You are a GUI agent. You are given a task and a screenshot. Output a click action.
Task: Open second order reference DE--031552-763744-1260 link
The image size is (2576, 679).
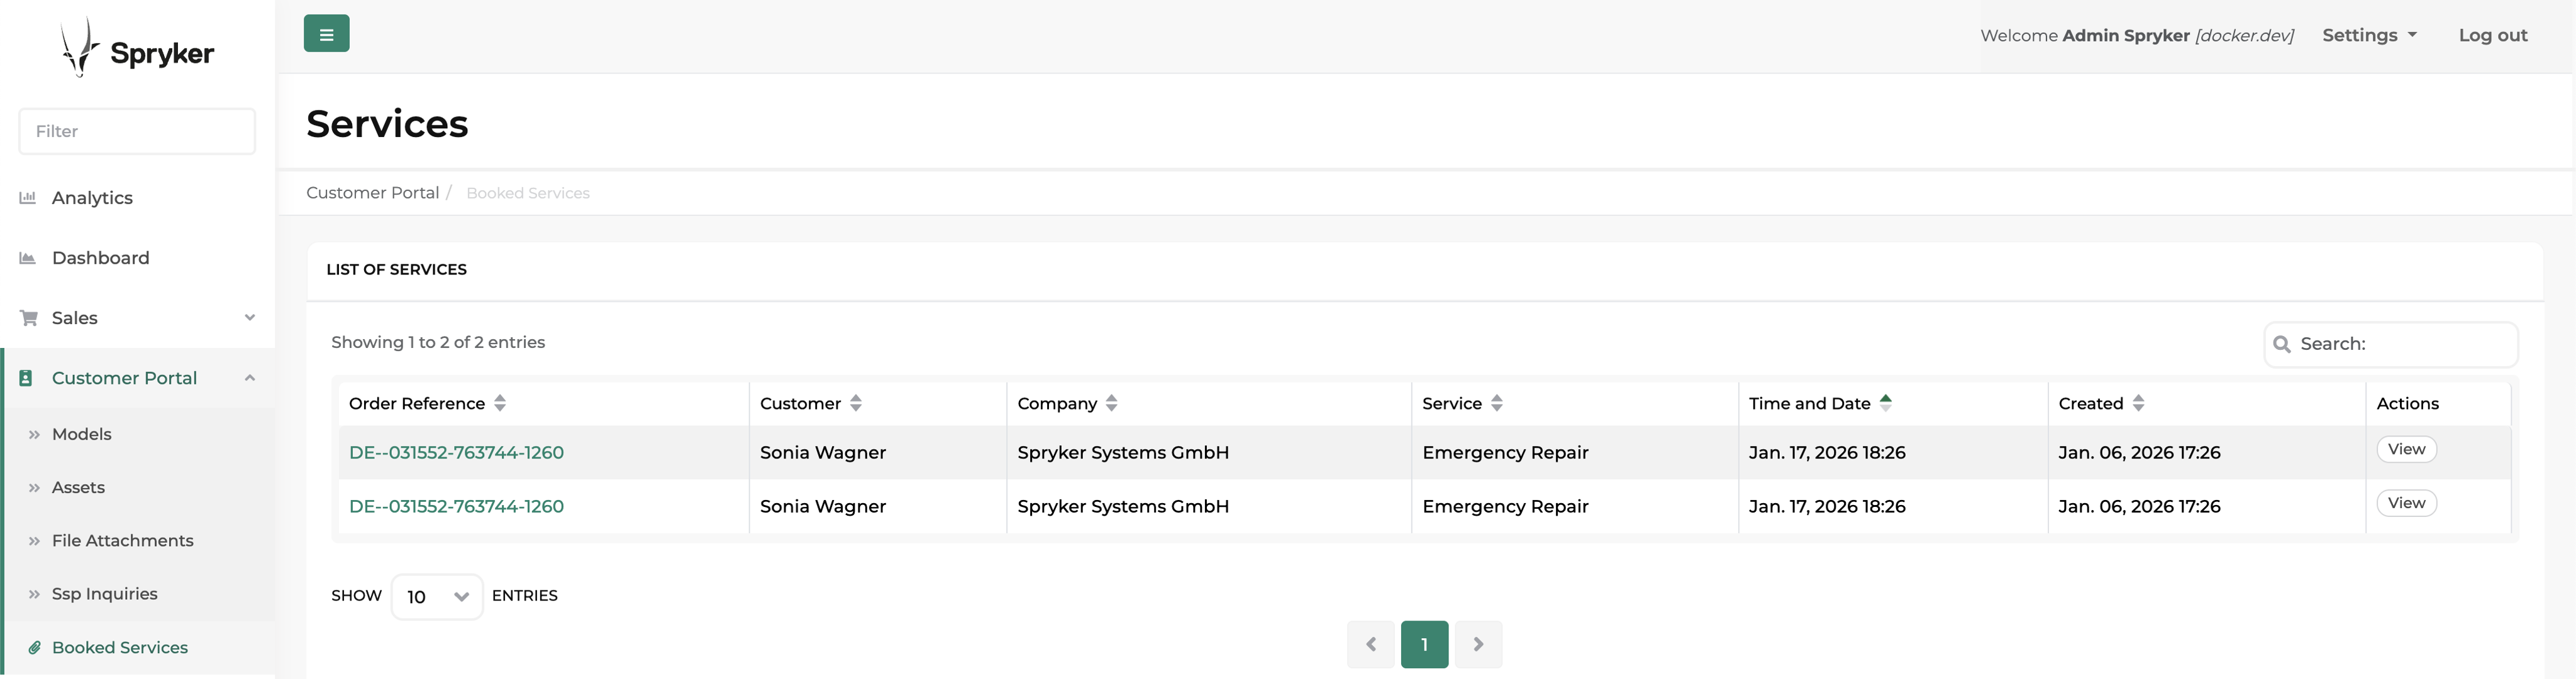[456, 506]
